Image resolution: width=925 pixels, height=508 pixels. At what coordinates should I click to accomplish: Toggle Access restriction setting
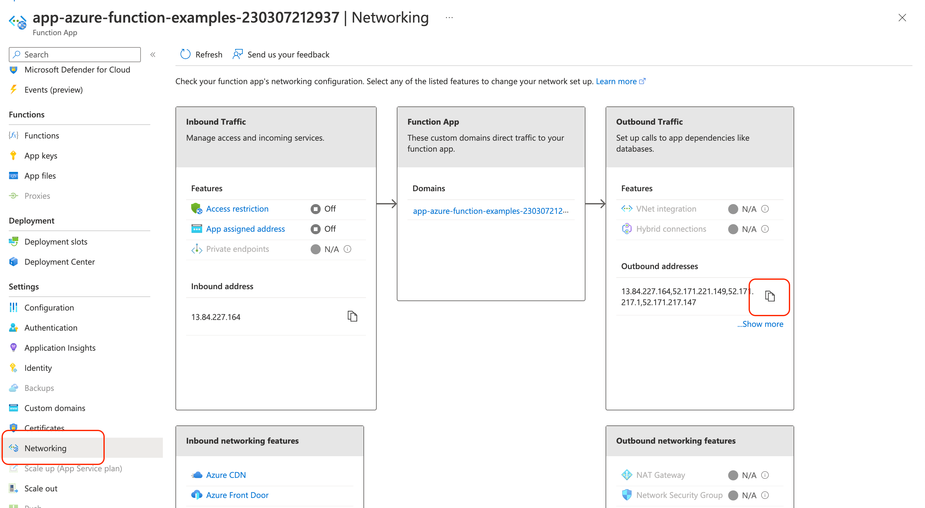[315, 209]
